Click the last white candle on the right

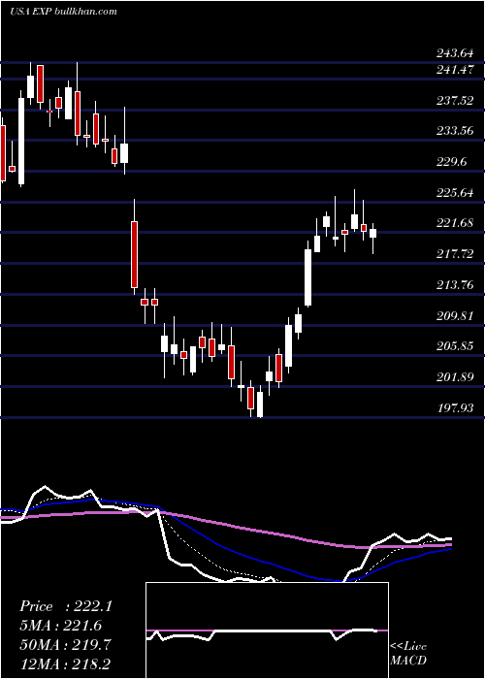pos(372,233)
